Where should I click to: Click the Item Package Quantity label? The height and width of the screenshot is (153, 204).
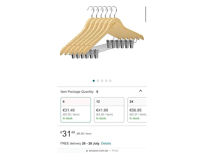[77, 91]
